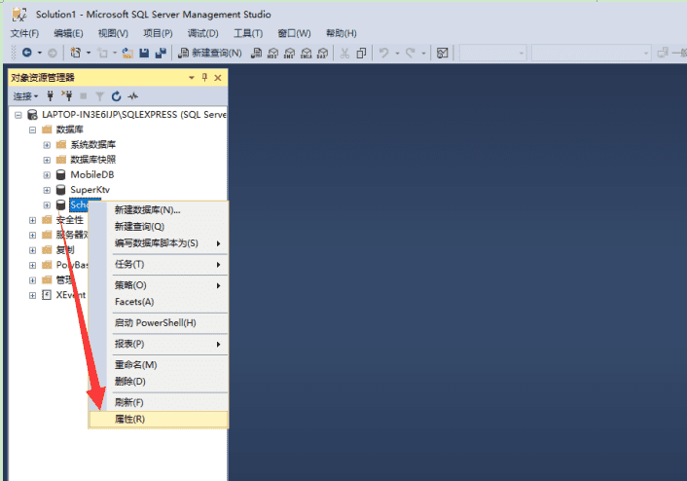Click the copy icon in toolbar
687x481 pixels.
(x=361, y=54)
